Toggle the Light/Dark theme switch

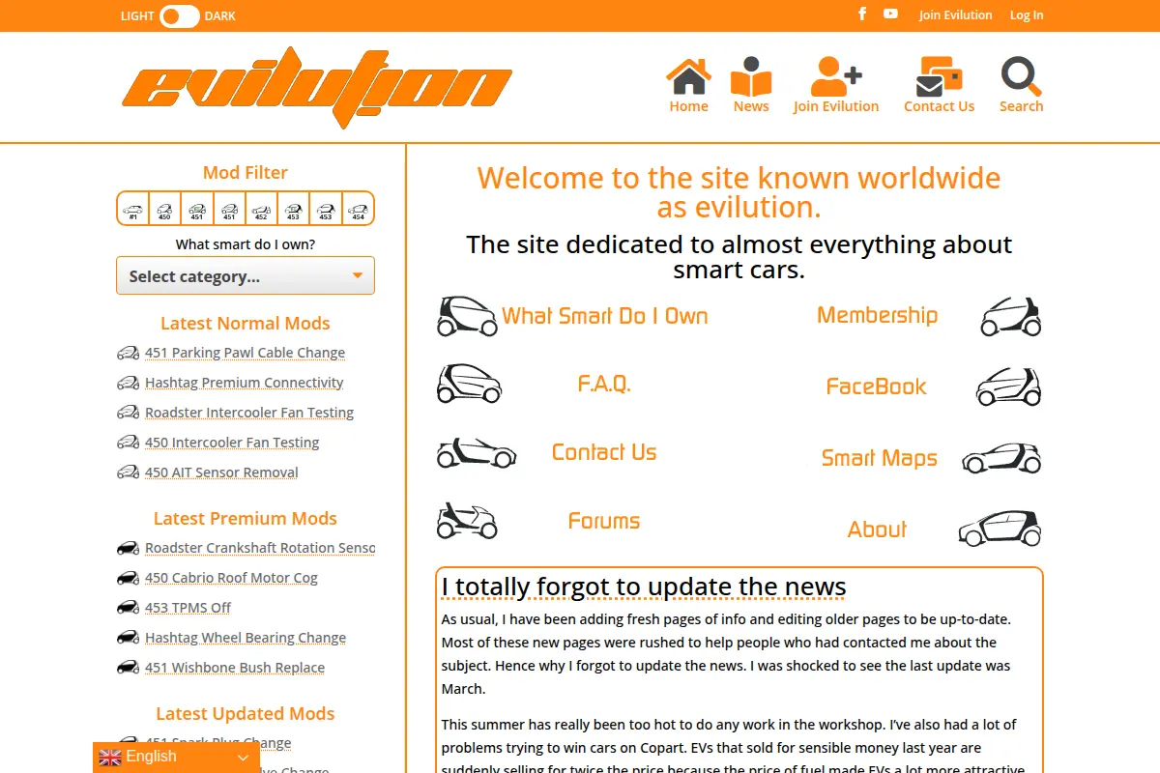[x=179, y=15]
